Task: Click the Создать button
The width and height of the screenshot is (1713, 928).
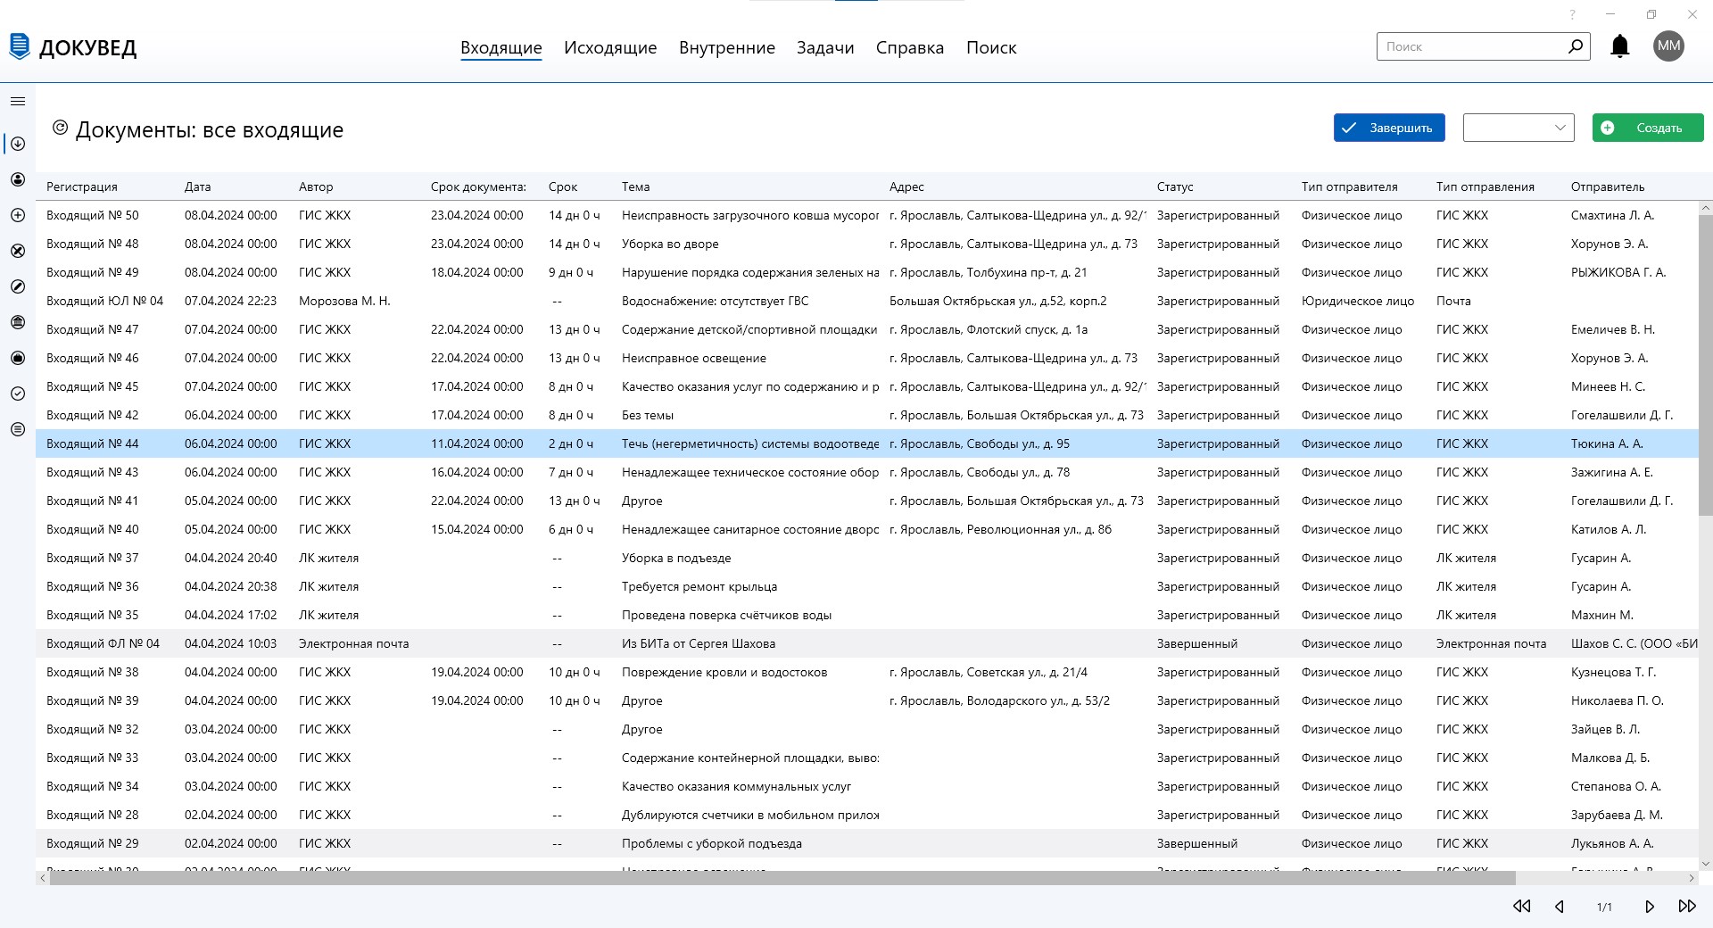Action: point(1648,128)
